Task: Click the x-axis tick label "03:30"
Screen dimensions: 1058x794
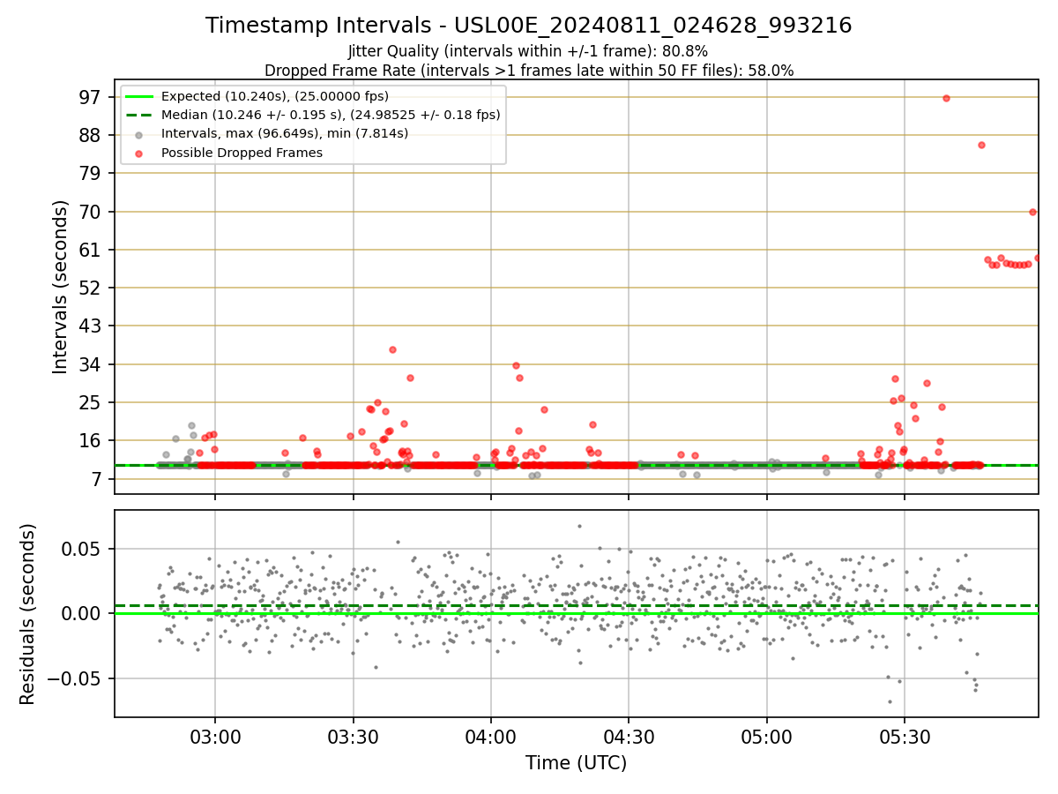Action: coord(353,737)
